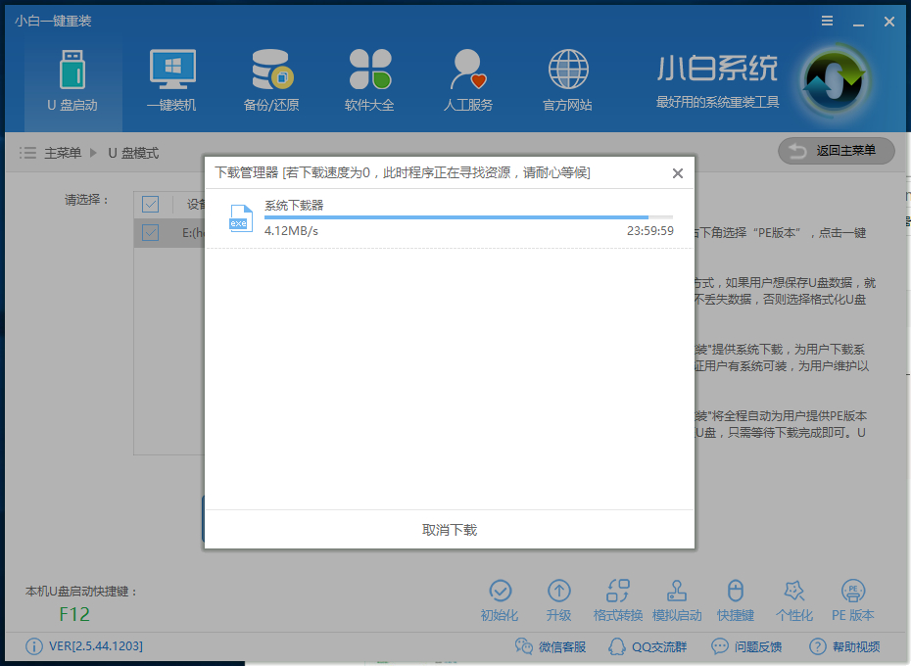This screenshot has height=666, width=911.
Task: Run the 初始化 initialize tool
Action: (501, 597)
